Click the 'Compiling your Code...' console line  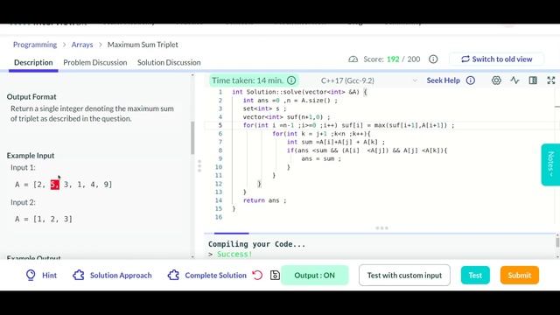[256, 244]
